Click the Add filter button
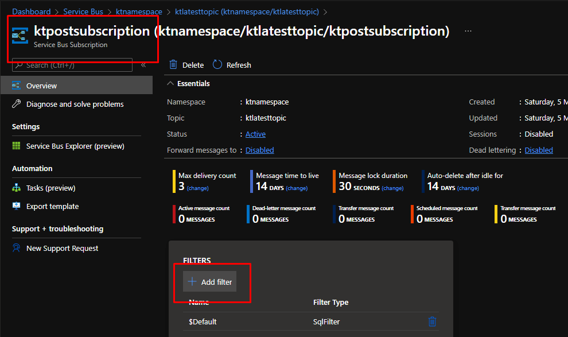This screenshot has width=568, height=337. [x=209, y=282]
